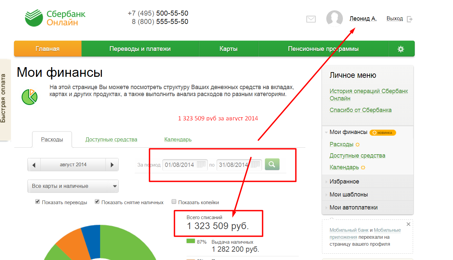Click Мобильный банк link
This screenshot has width=453, height=260.
349,230
